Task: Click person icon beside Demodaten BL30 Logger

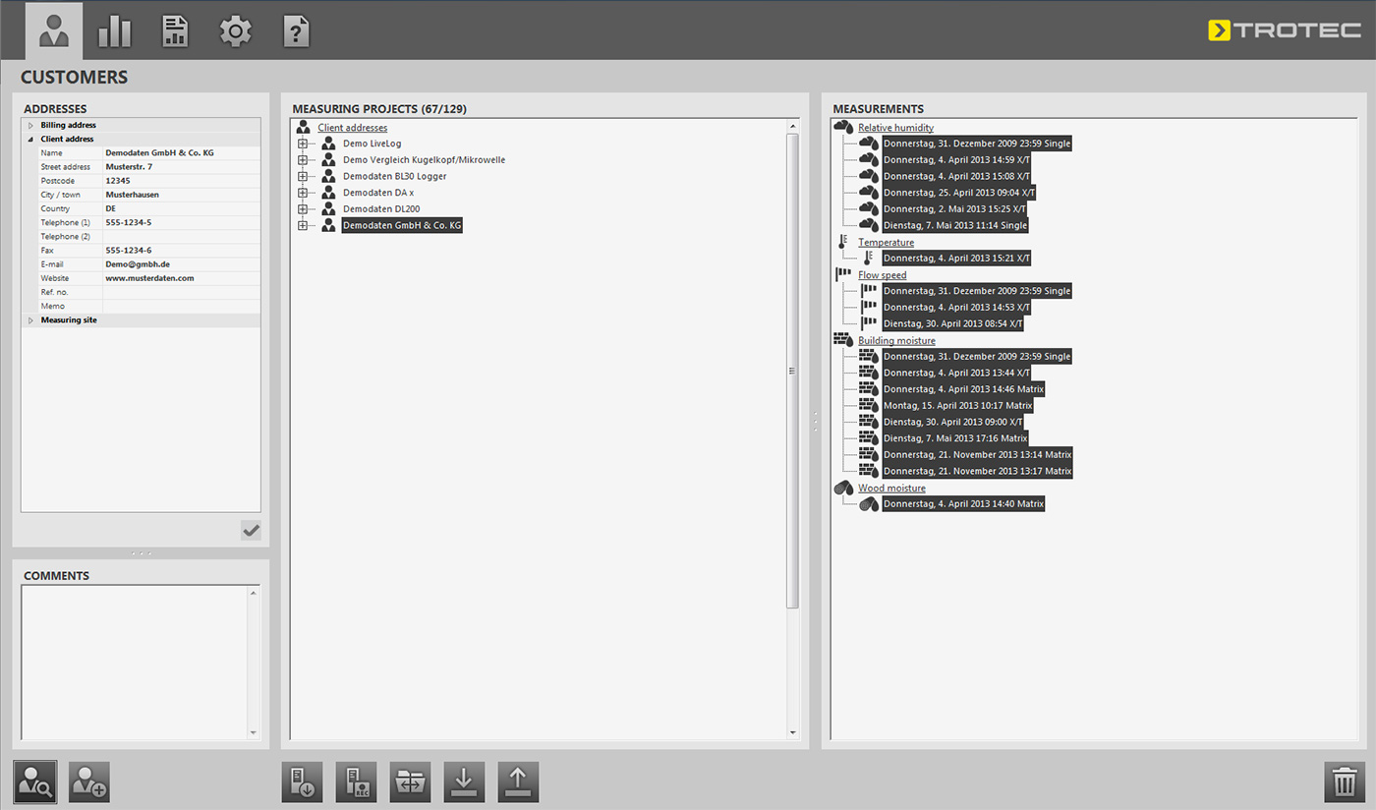Action: click(328, 176)
